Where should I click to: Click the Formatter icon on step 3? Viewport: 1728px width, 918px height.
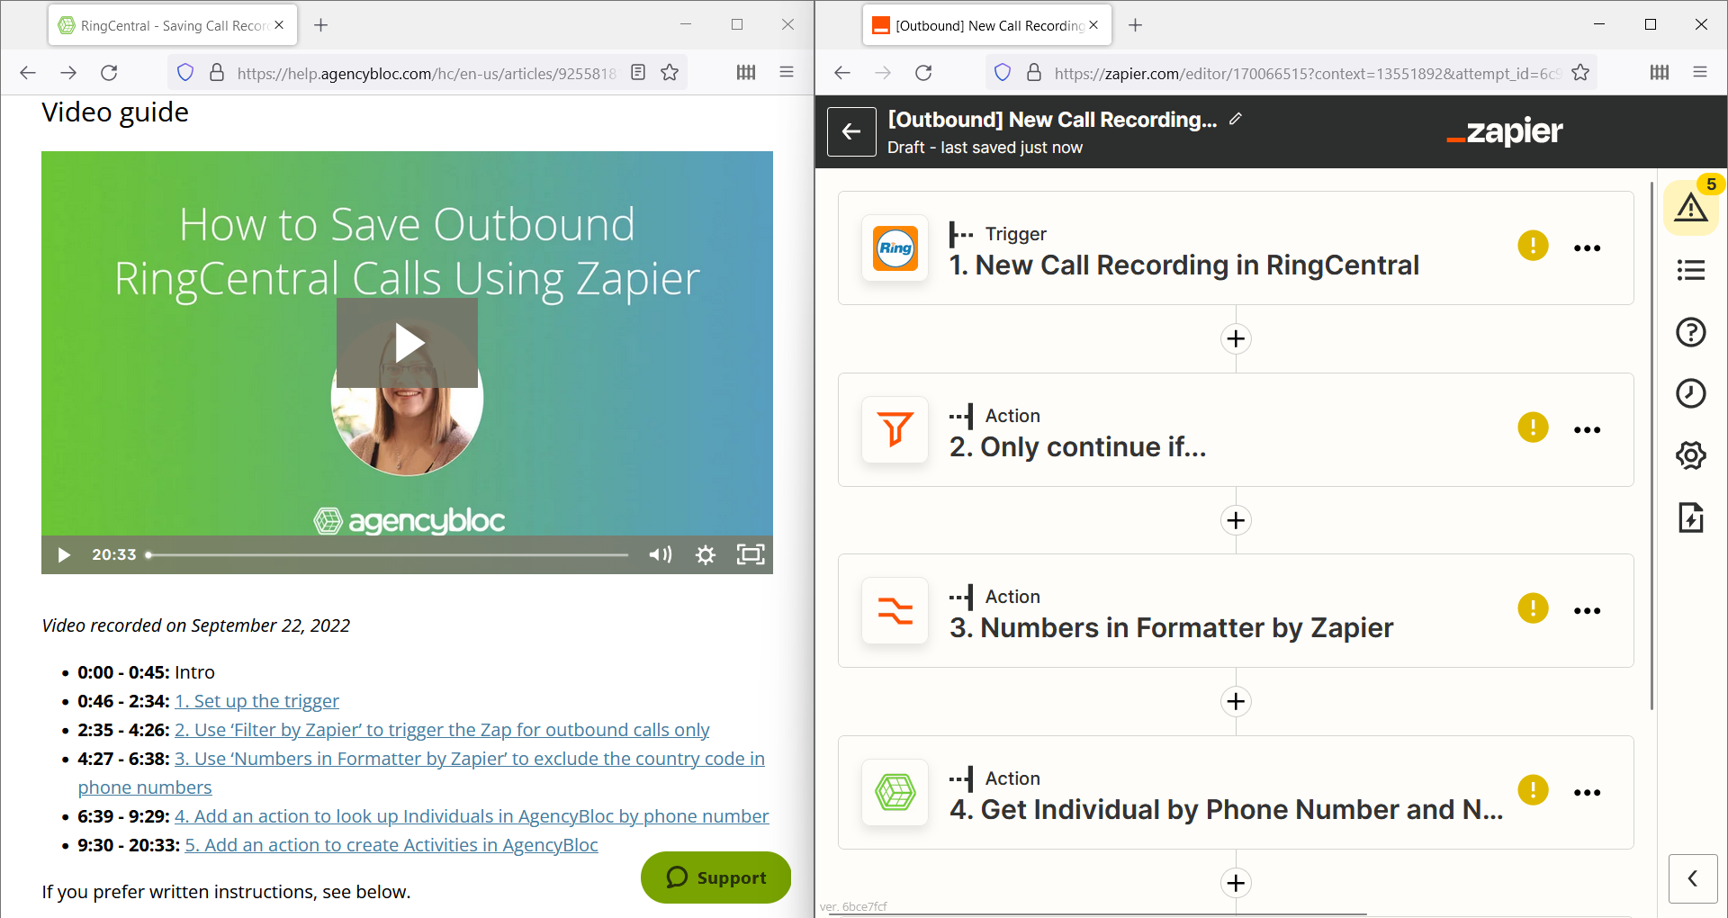click(894, 611)
